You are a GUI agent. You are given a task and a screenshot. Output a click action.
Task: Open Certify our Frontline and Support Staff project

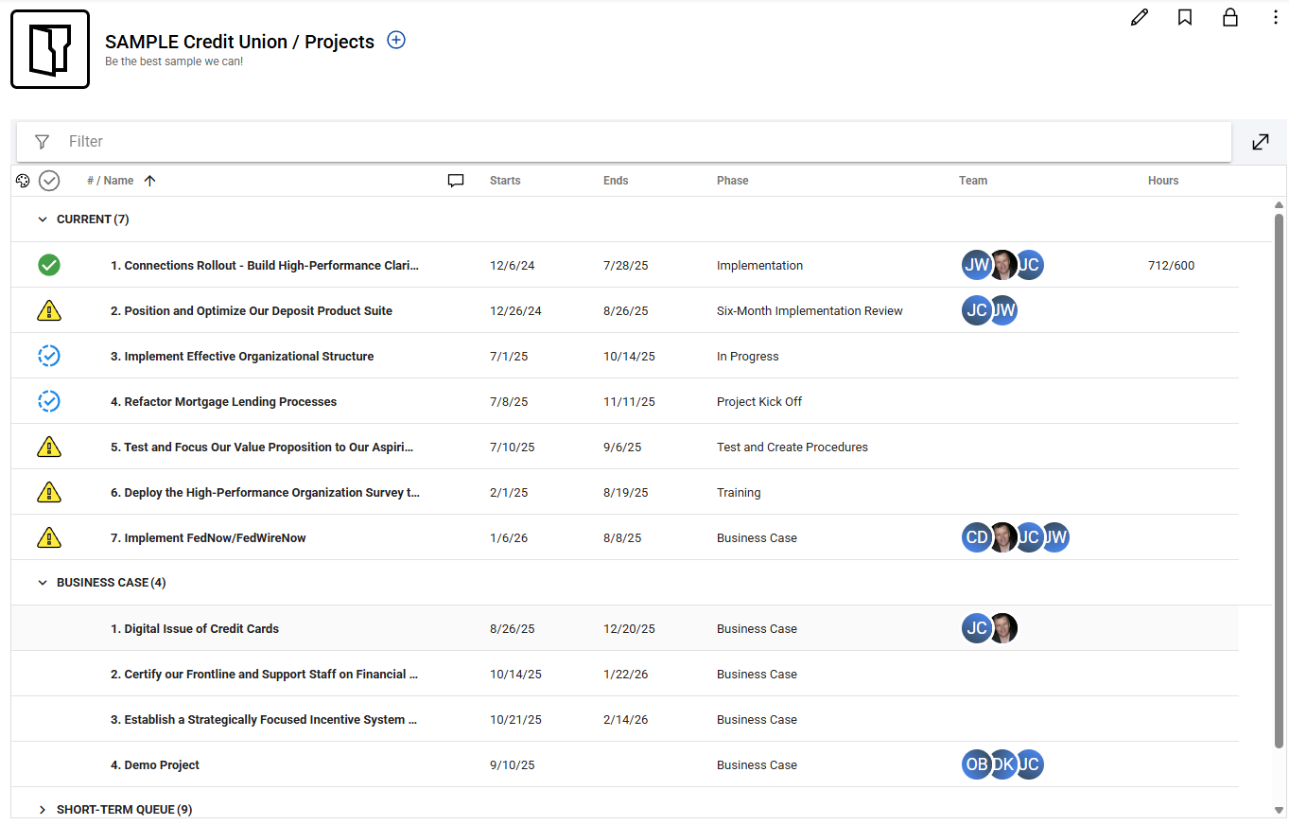coord(265,675)
